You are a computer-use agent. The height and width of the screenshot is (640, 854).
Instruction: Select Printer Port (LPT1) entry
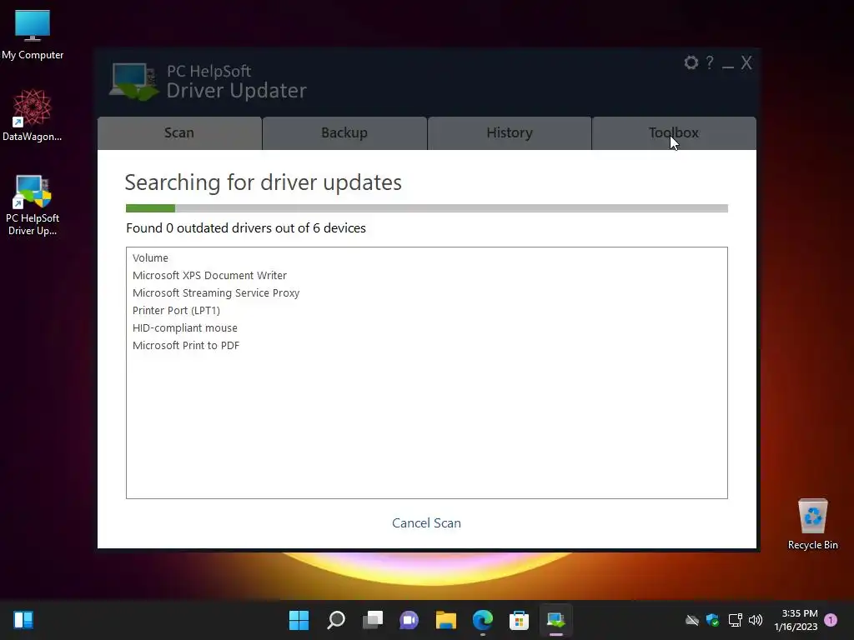(177, 310)
